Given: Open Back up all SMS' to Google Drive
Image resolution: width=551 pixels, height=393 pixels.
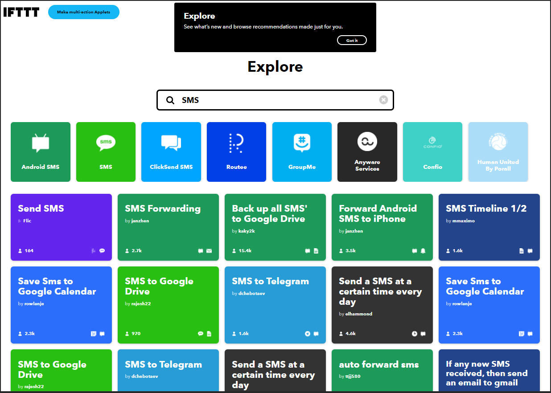Looking at the screenshot, I should [x=275, y=227].
